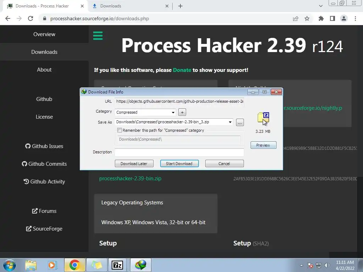Open License in the site sidebar

click(44, 117)
